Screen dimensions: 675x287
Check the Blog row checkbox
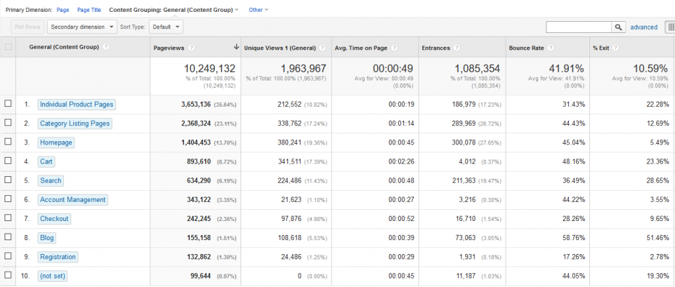click(8, 237)
